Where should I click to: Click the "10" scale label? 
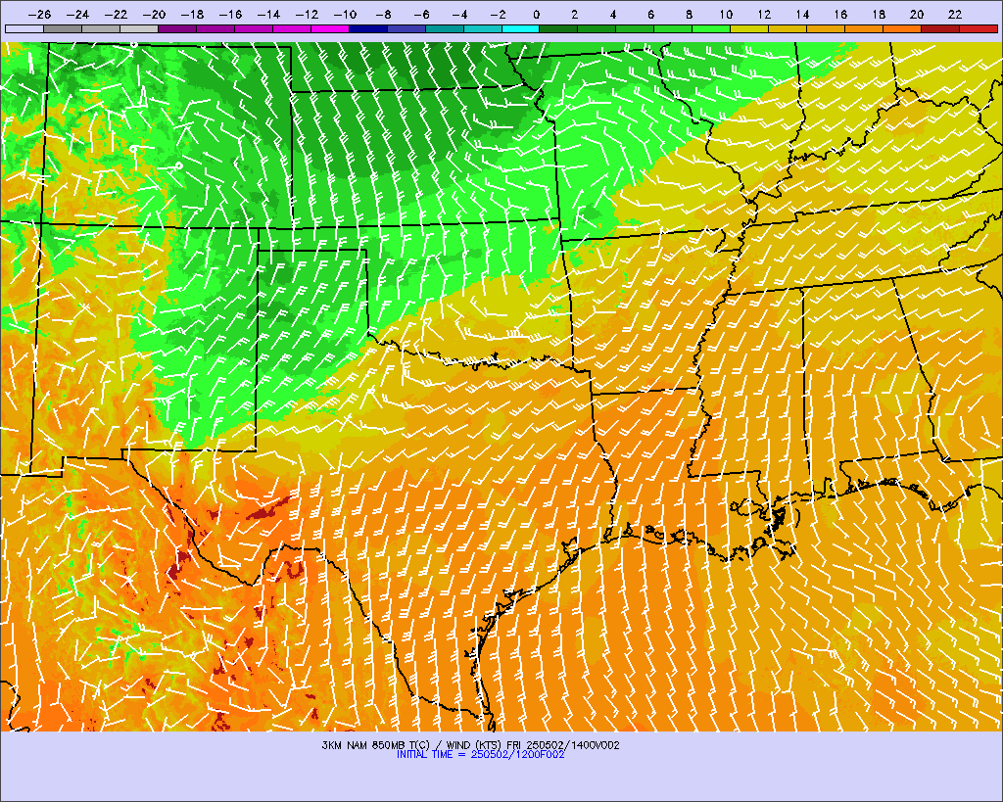726,14
